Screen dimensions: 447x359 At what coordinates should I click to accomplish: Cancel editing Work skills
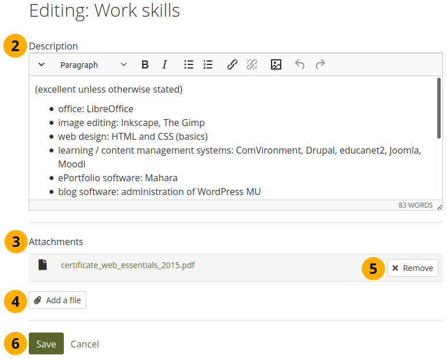[x=85, y=344]
